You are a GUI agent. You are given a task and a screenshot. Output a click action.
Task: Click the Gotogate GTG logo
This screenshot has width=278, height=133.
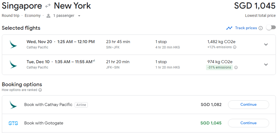click(x=13, y=123)
